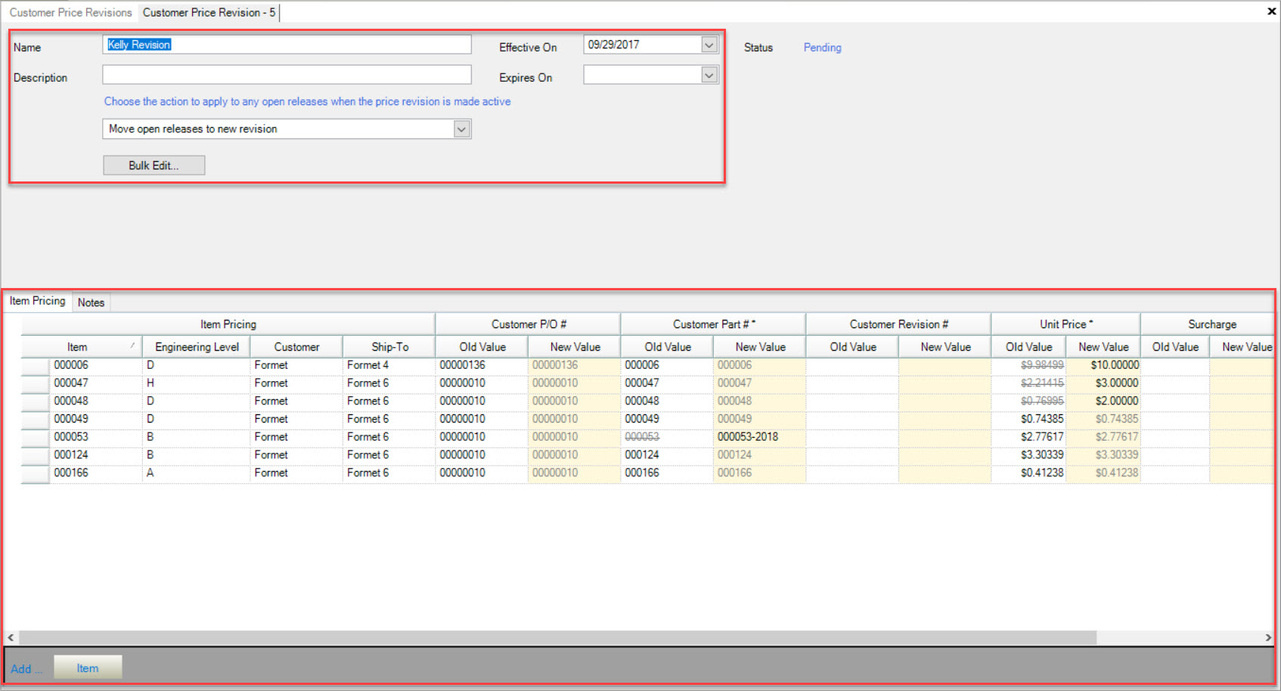Image resolution: width=1281 pixels, height=691 pixels.
Task: Click item cell 000124
Action: pyautogui.click(x=96, y=455)
